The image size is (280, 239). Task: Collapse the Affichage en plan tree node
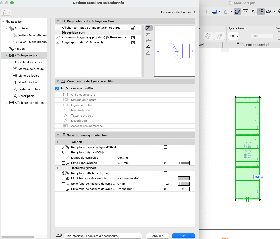pos(6,55)
